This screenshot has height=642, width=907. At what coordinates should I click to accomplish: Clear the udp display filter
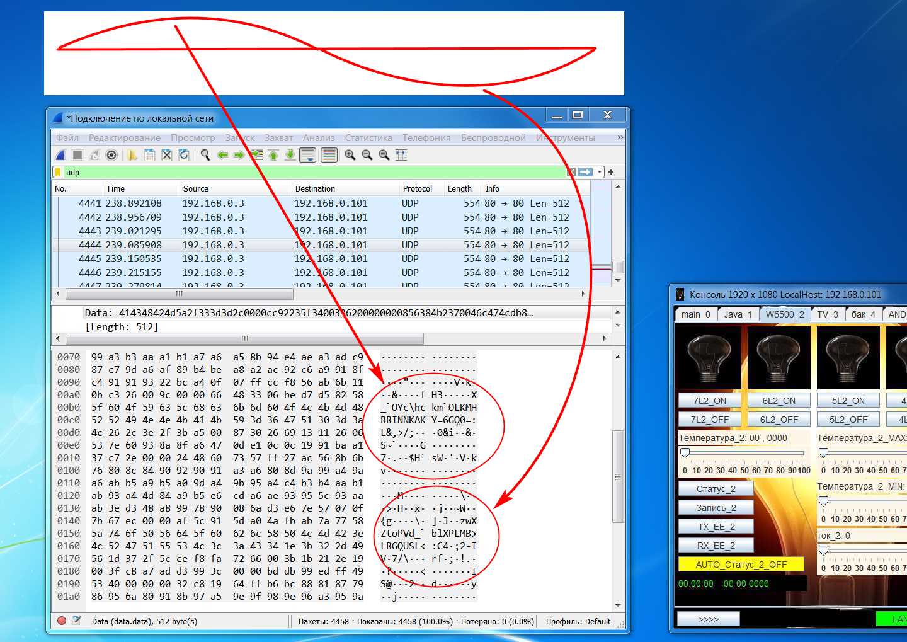(571, 172)
